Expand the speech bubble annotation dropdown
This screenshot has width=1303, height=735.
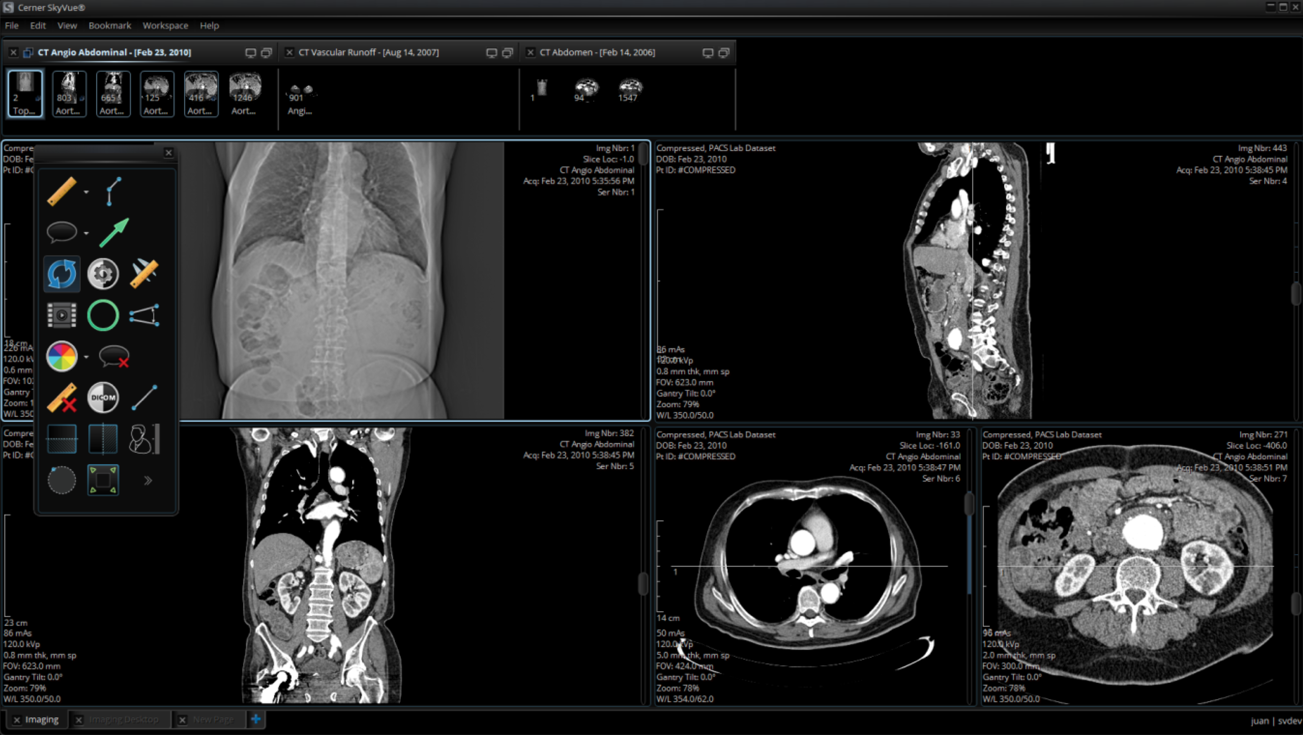pyautogui.click(x=86, y=233)
